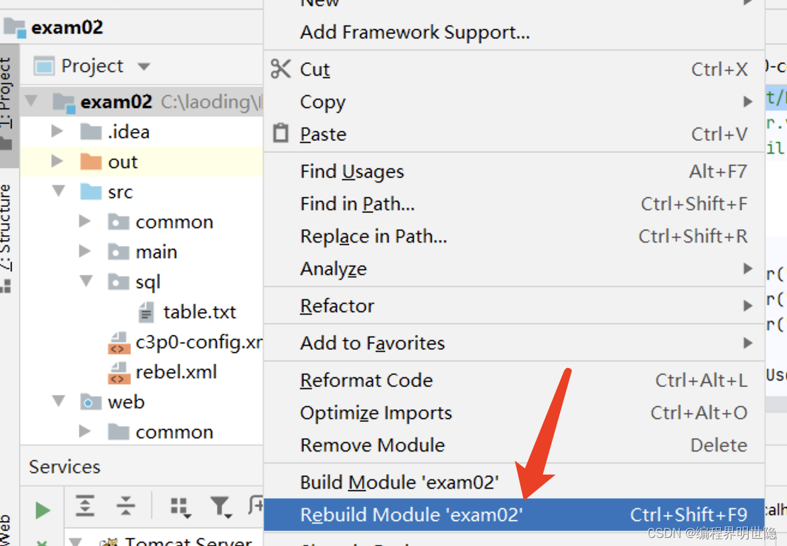Click the Paste clipboard icon
787x546 pixels.
tap(280, 133)
